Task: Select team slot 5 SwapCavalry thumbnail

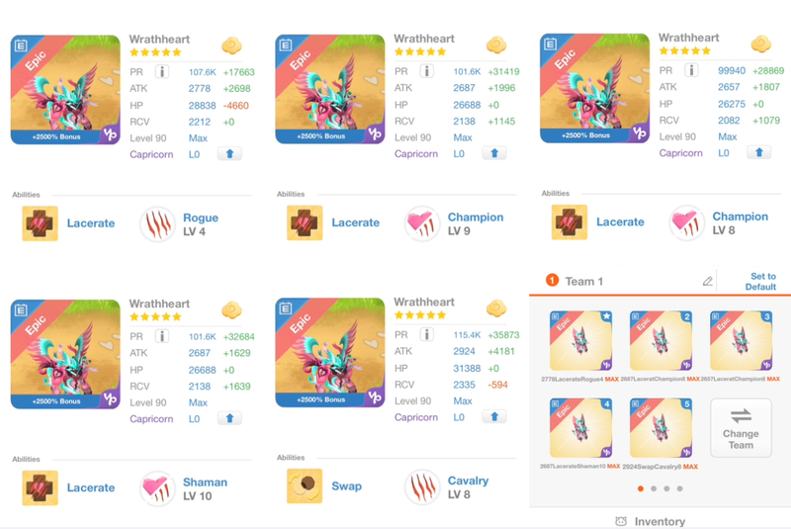Action: coord(660,427)
